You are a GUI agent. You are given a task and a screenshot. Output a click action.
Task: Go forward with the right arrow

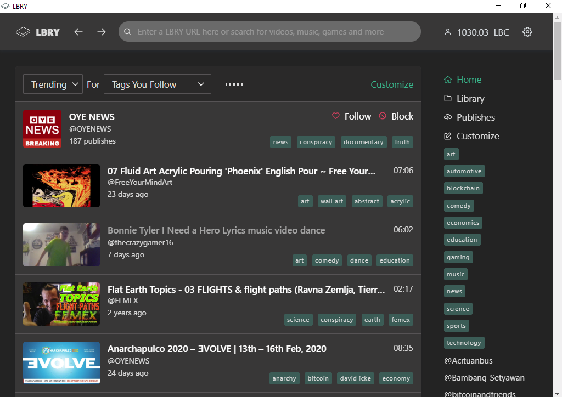(x=102, y=32)
